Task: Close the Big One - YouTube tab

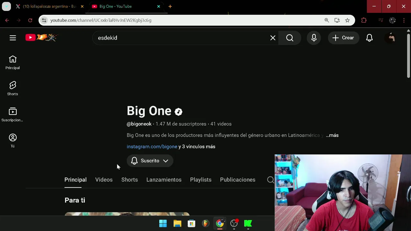Action: [159, 6]
